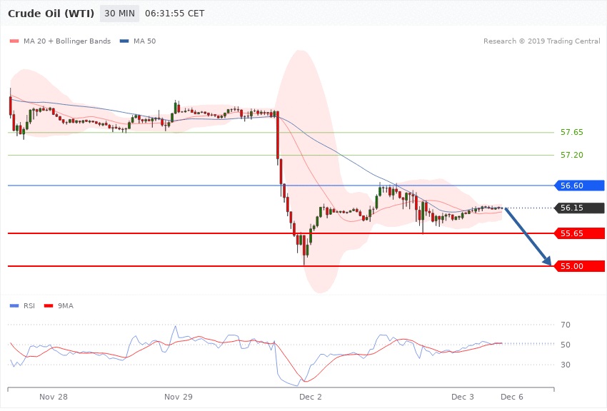Click the Crude Oil (WTI) title

click(x=50, y=14)
